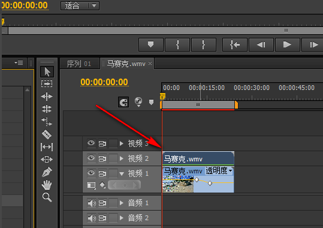Mute the 音频 1 track speaker
The height and width of the screenshot is (228, 323).
pyautogui.click(x=92, y=203)
